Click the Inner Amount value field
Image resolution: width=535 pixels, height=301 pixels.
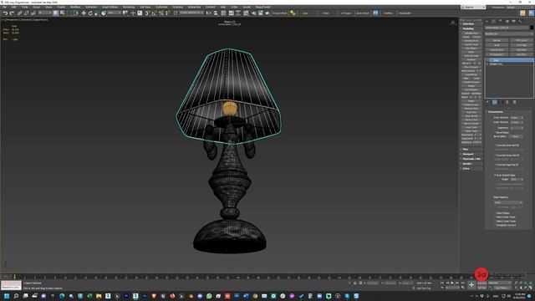(515, 117)
